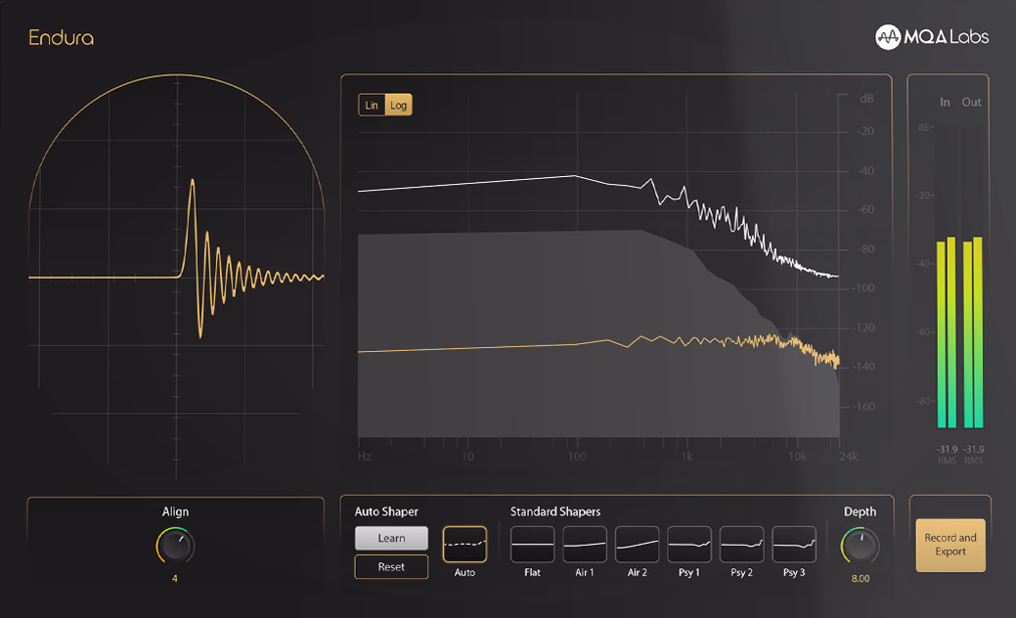Click the In level meter bars
The width and height of the screenshot is (1016, 618).
point(947,332)
